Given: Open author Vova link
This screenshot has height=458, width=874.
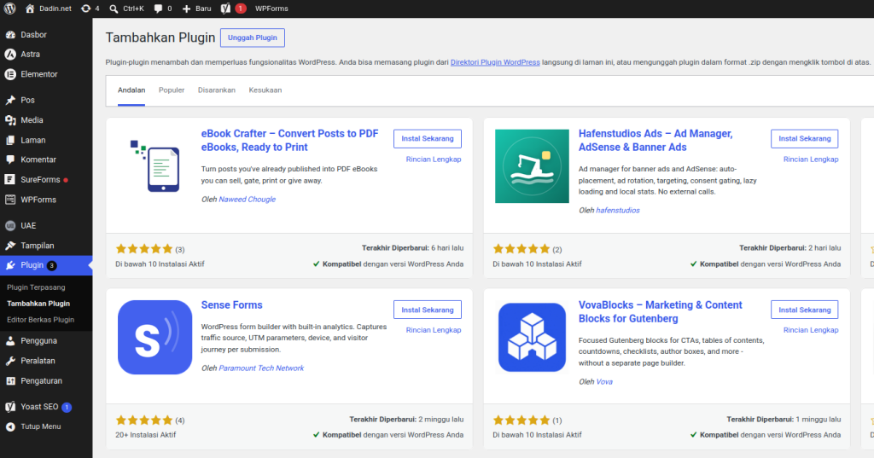Looking at the screenshot, I should 604,382.
